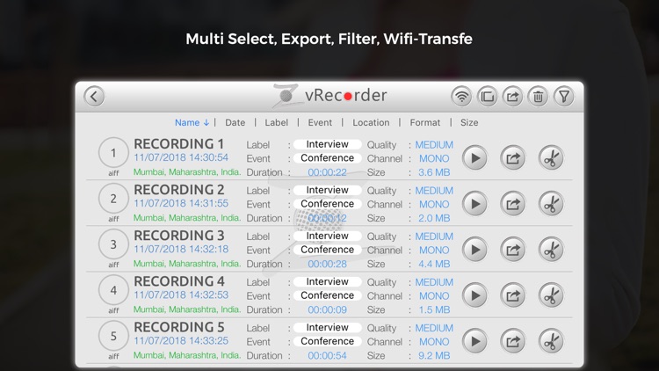Sort list by Size
Image resolution: width=659 pixels, height=371 pixels.
(x=469, y=122)
